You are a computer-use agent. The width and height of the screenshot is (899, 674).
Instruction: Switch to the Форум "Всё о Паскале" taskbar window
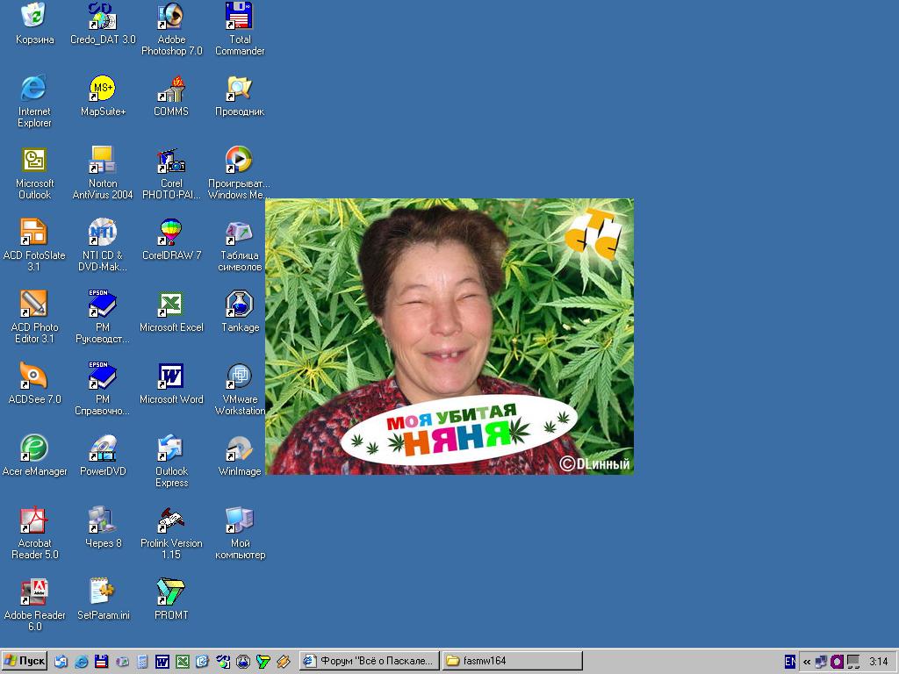click(x=368, y=661)
